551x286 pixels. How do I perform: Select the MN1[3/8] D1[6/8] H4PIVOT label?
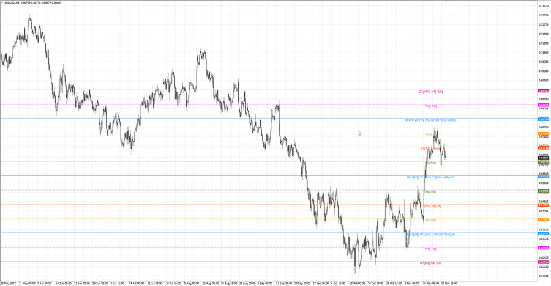430,177
